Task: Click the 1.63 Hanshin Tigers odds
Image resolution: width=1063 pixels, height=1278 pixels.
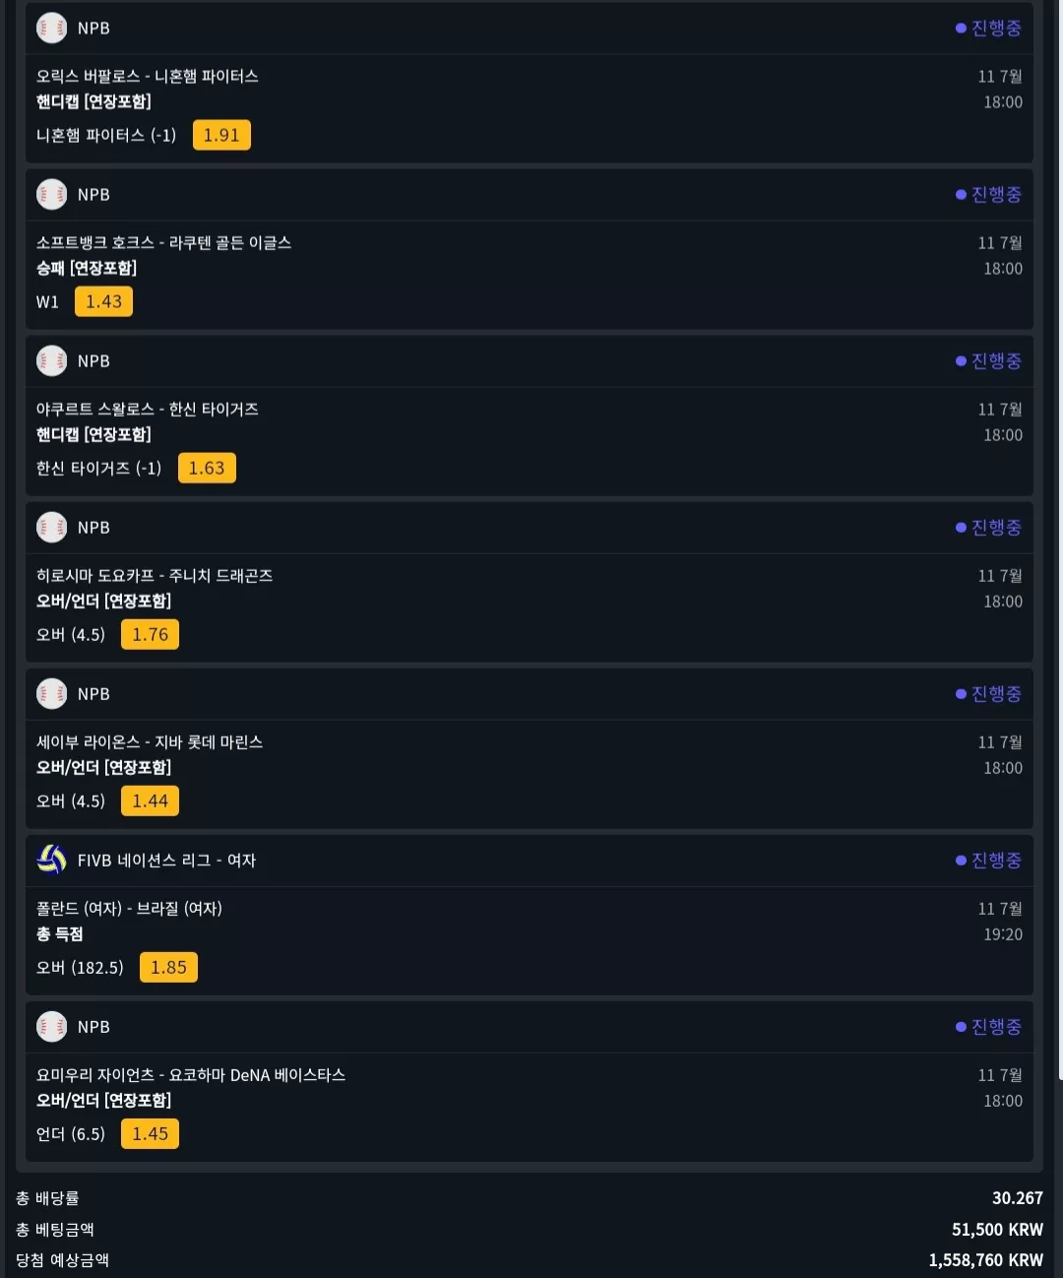Action: coord(207,468)
